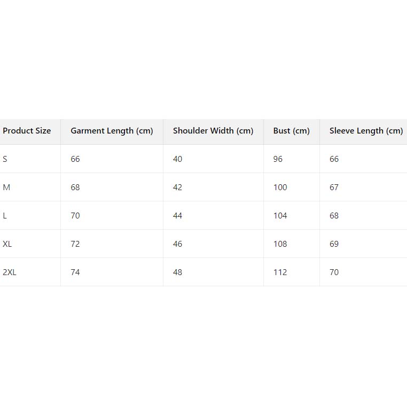
Task: Click the L size row label
Action: click(x=5, y=216)
